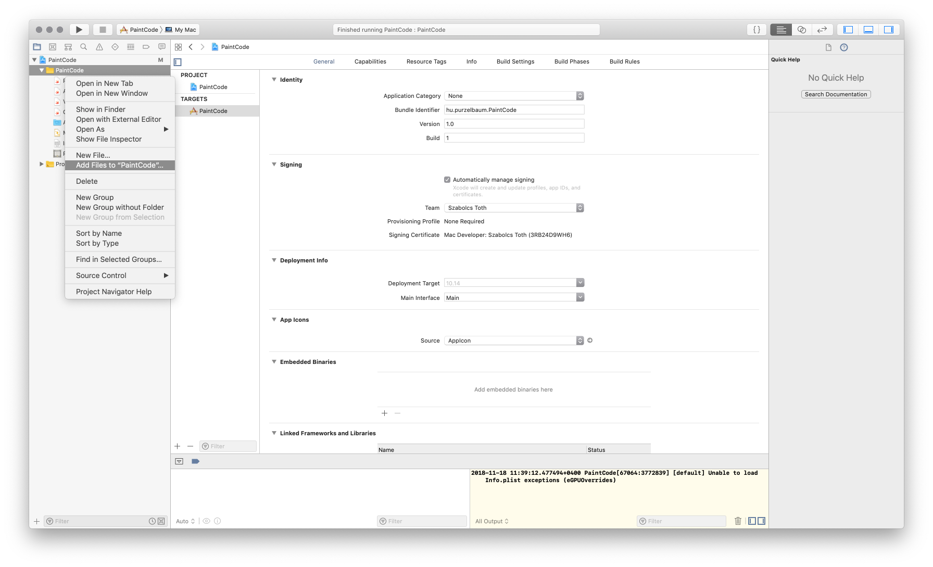Image resolution: width=933 pixels, height=567 pixels.
Task: Open the App Icons Source dropdown
Action: (514, 341)
